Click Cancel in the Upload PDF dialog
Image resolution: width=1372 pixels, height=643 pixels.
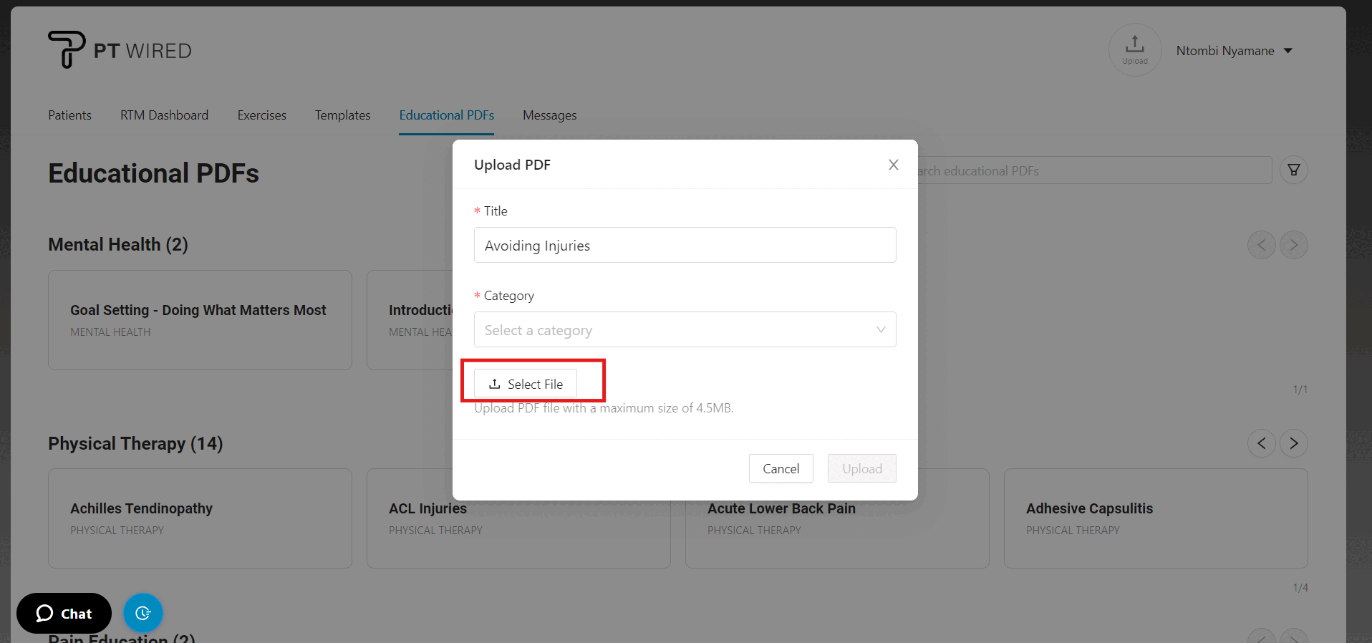(781, 468)
